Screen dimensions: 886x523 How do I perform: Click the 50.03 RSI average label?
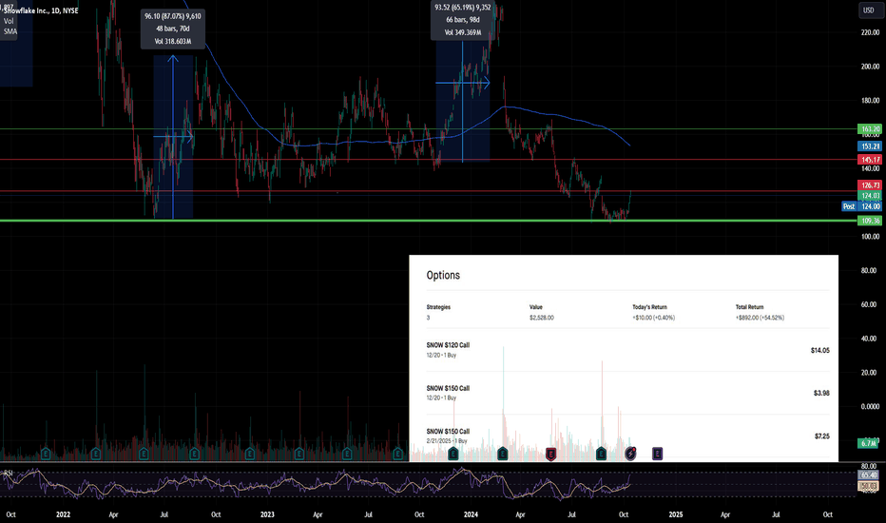[868, 486]
